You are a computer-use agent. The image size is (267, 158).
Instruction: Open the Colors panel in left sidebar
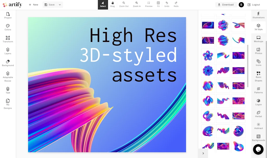(x=8, y=27)
